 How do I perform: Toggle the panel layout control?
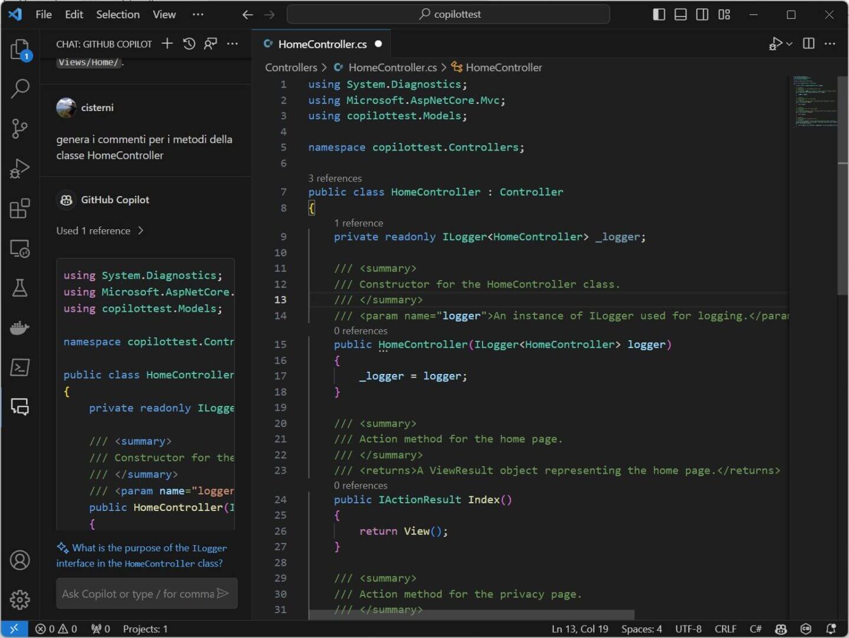[x=681, y=14]
